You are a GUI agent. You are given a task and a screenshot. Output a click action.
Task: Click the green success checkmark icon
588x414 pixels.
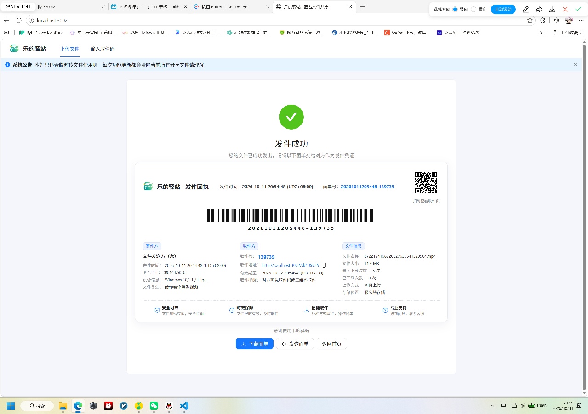tap(291, 117)
